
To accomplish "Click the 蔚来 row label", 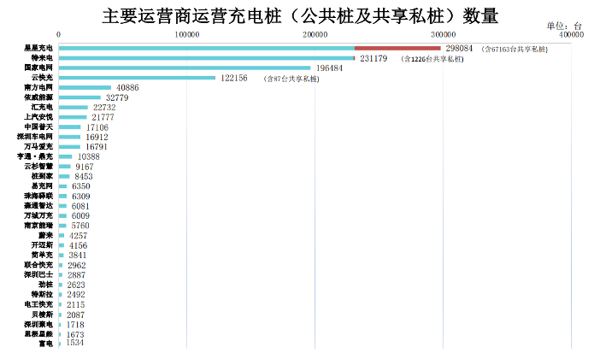I will click(x=45, y=235).
